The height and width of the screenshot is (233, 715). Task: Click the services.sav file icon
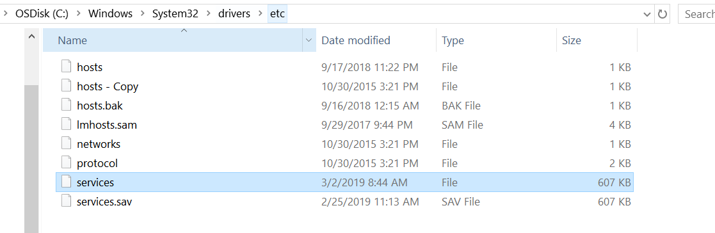(67, 201)
